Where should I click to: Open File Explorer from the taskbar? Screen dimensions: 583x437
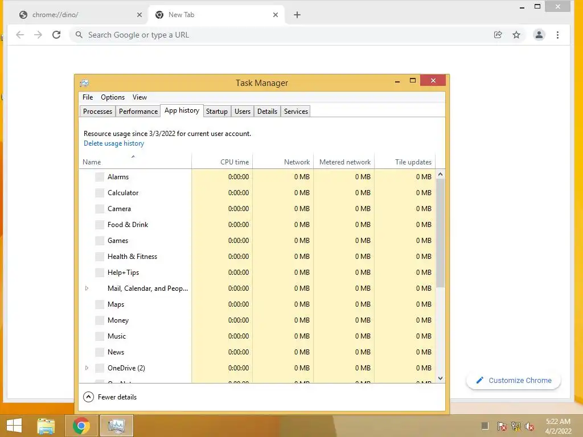point(46,426)
